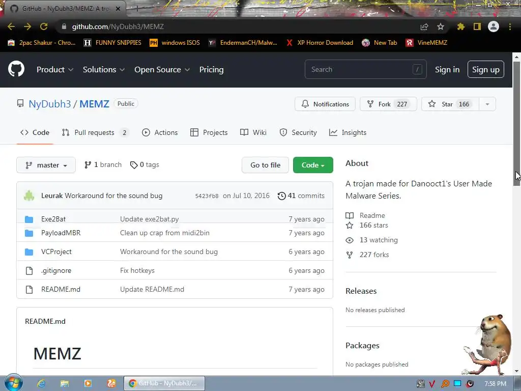
Task: Go back with the browser back arrow
Action: click(11, 26)
